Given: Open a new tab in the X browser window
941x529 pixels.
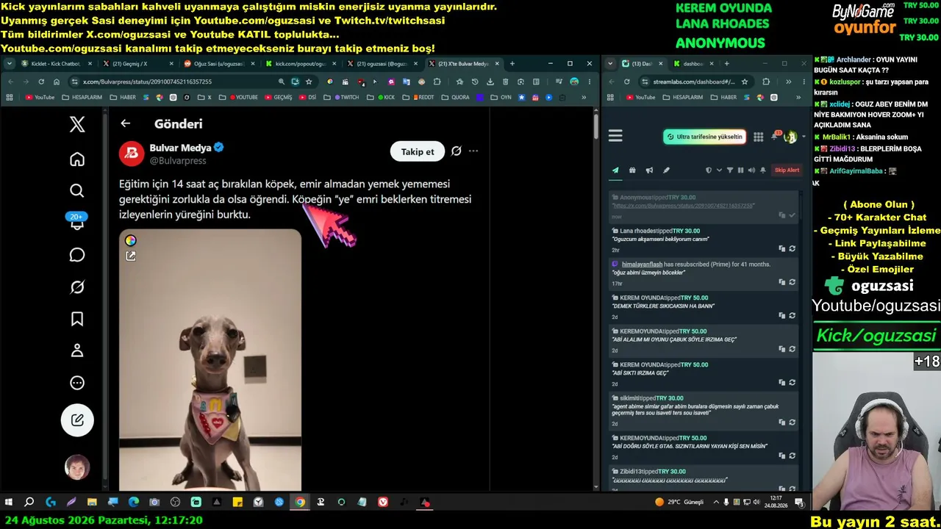Looking at the screenshot, I should pyautogui.click(x=512, y=64).
